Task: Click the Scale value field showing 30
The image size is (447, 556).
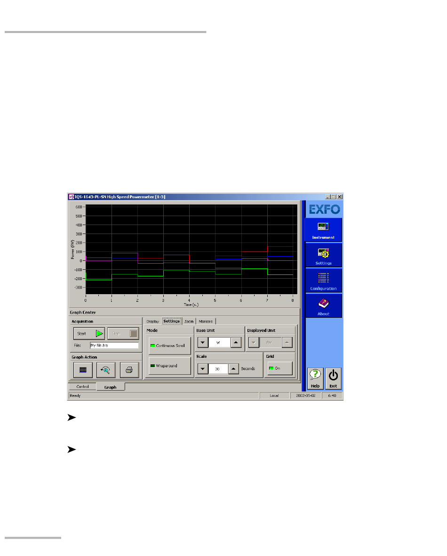Action: click(218, 369)
